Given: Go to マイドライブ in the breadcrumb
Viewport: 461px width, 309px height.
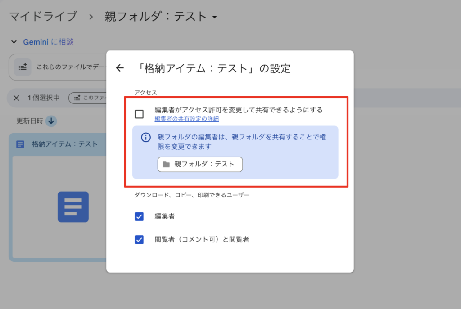Looking at the screenshot, I should [x=43, y=17].
